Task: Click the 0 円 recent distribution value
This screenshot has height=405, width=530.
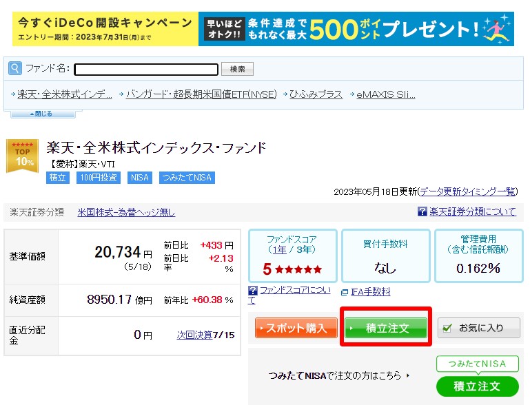Action: 143,335
